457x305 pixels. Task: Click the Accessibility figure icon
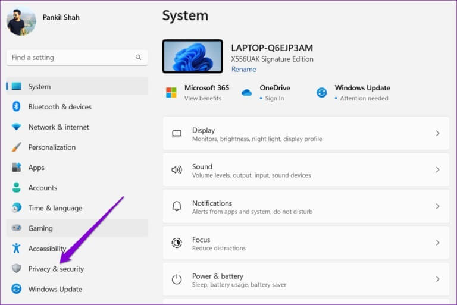pos(17,249)
